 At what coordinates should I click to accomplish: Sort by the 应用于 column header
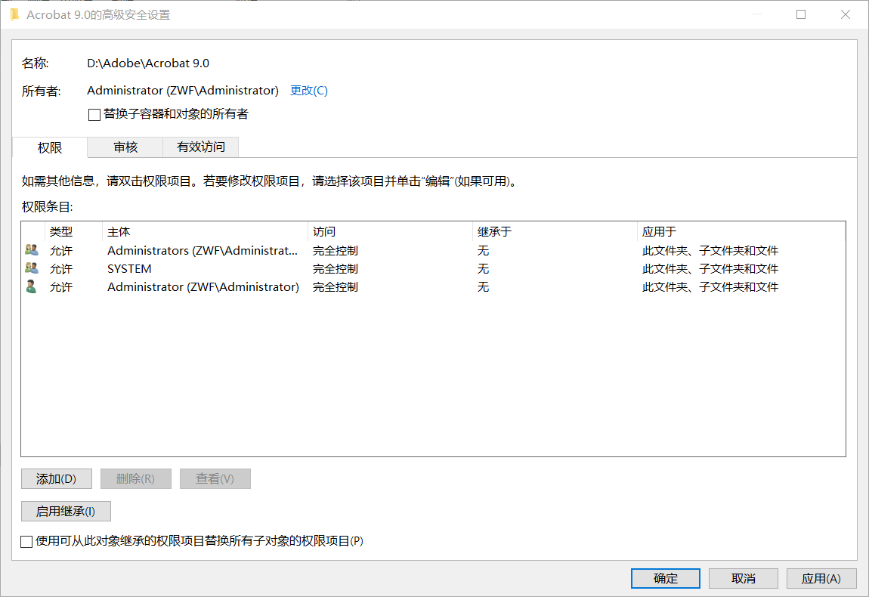coord(741,232)
